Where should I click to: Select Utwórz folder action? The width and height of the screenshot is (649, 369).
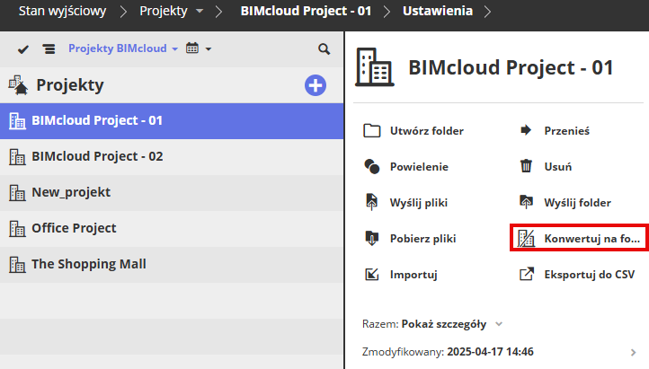pos(413,130)
